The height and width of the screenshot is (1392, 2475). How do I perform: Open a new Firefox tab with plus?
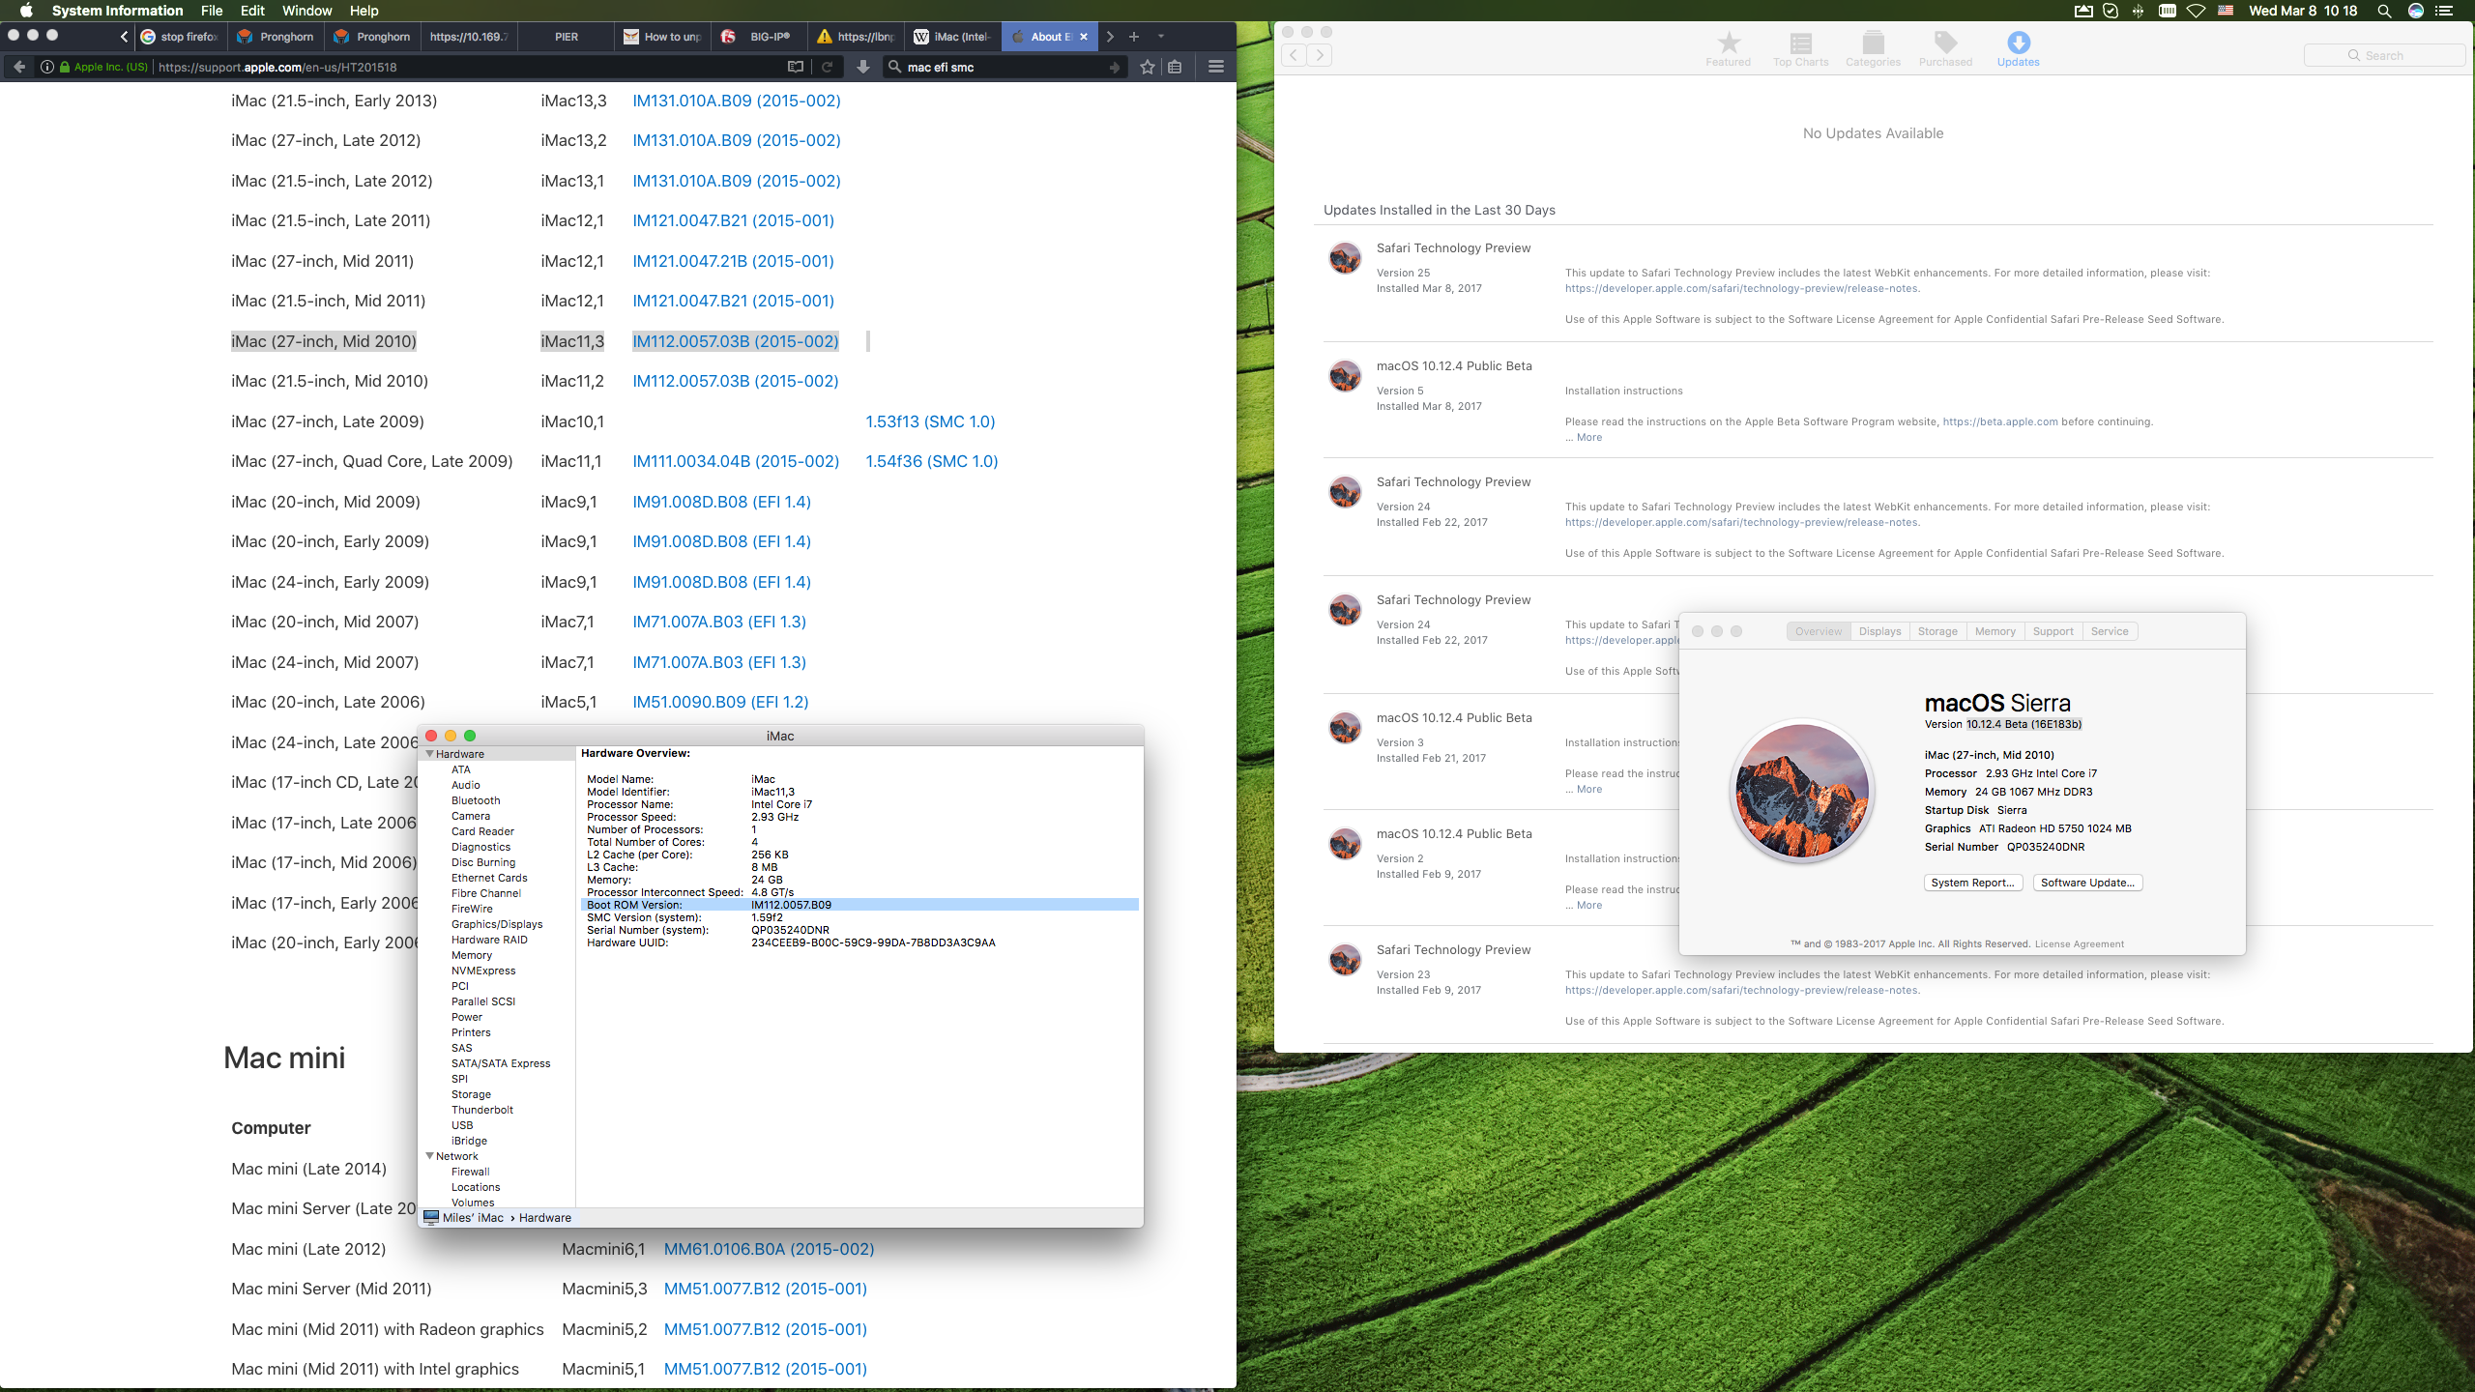pyautogui.click(x=1134, y=37)
